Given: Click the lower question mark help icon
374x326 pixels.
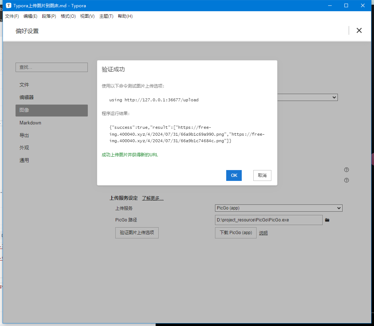Looking at the screenshot, I should pyautogui.click(x=347, y=180).
